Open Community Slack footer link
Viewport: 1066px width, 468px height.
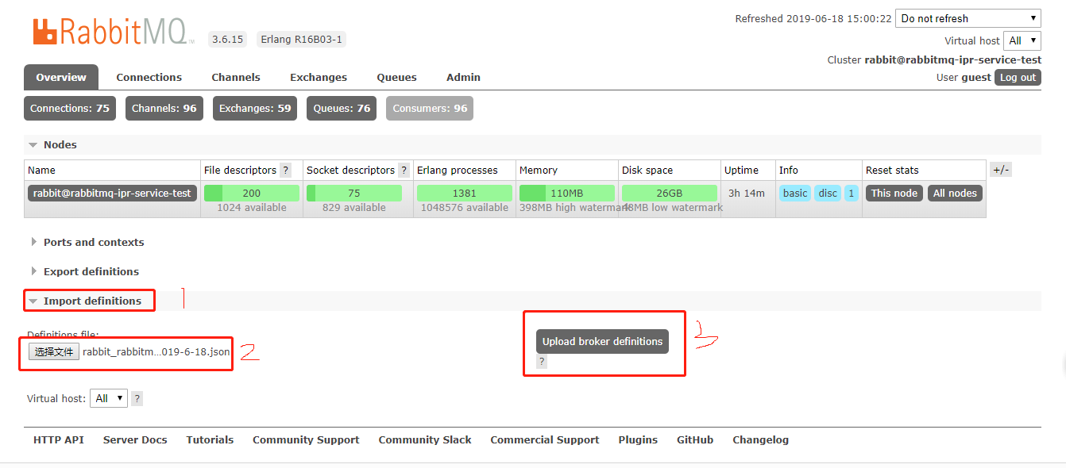point(425,439)
